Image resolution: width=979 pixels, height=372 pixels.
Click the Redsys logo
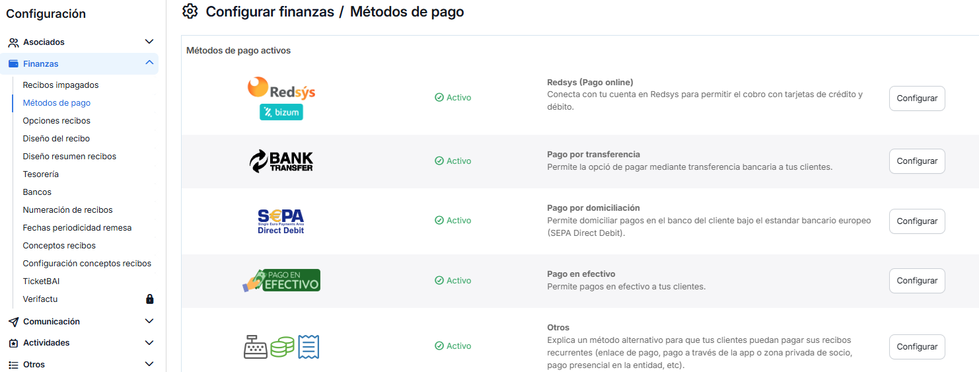281,88
